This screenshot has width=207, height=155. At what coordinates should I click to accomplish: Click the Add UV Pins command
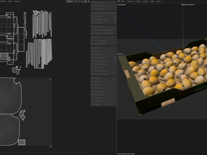(103, 3)
